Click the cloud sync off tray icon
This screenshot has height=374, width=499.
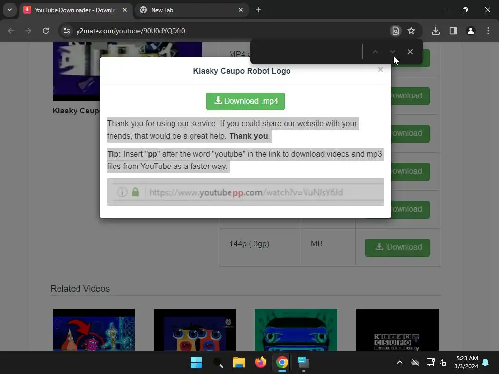tap(415, 362)
